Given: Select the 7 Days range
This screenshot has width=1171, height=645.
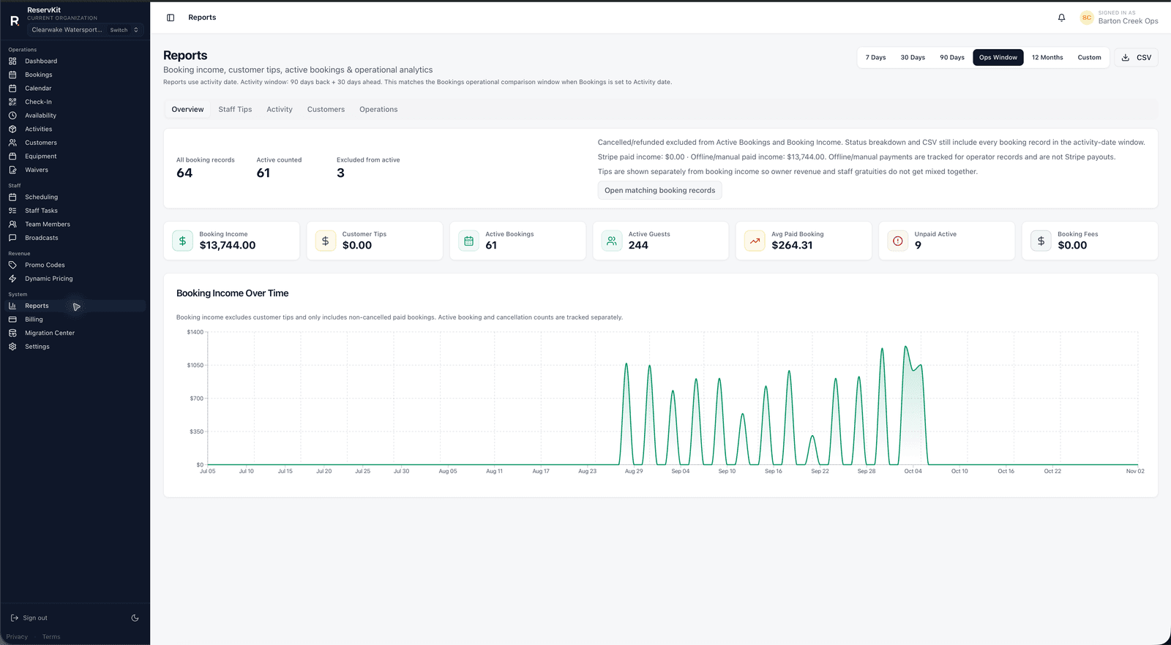Looking at the screenshot, I should (x=875, y=58).
